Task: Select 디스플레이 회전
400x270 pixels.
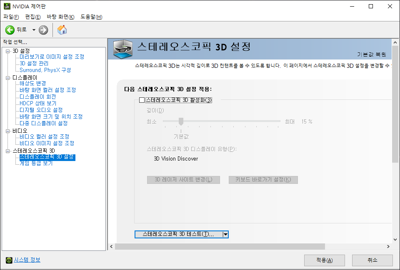Action: click(38, 97)
